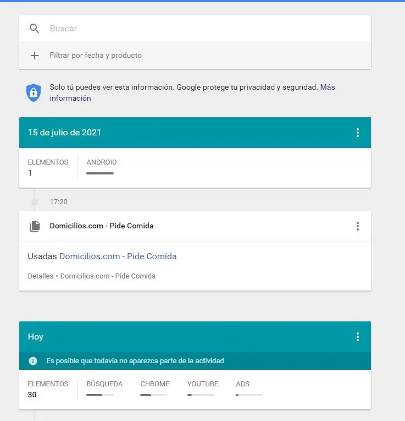Open the Domicilios.com card three-dot menu
405x421 pixels.
point(358,226)
